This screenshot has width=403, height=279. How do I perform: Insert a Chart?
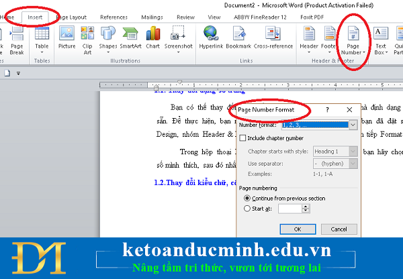pyautogui.click(x=153, y=38)
